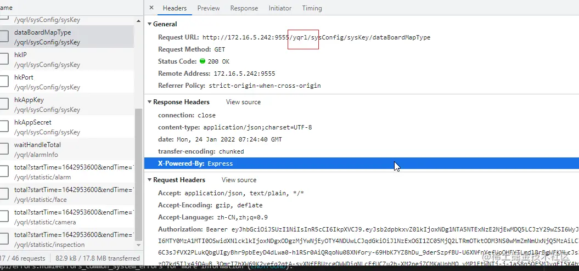579x271 pixels.
Task: Click the file icon next to hkIP
Action: [4, 59]
